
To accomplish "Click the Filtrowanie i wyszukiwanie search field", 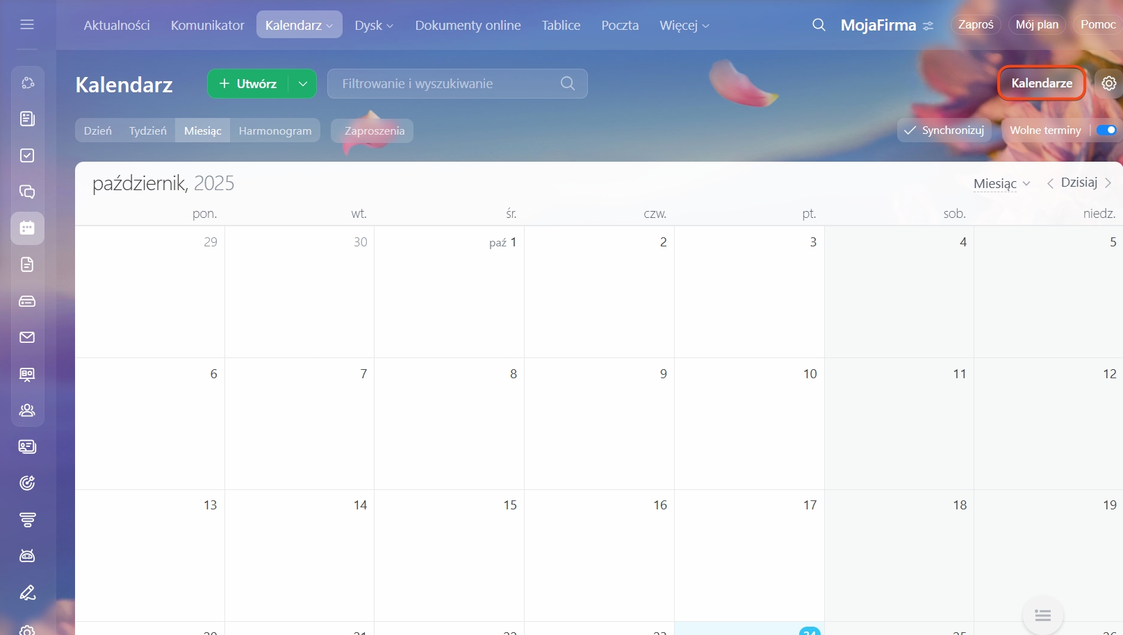I will pos(448,84).
